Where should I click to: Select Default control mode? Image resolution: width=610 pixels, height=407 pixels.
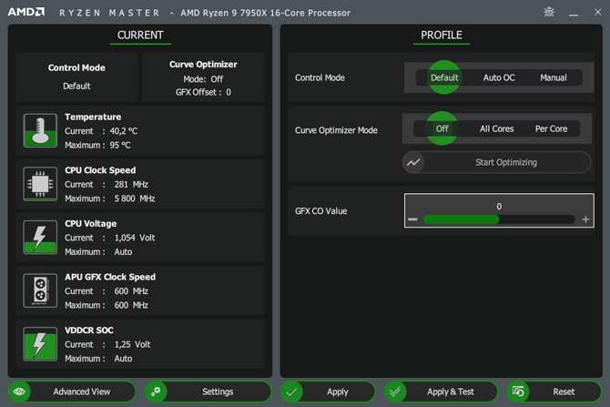444,77
